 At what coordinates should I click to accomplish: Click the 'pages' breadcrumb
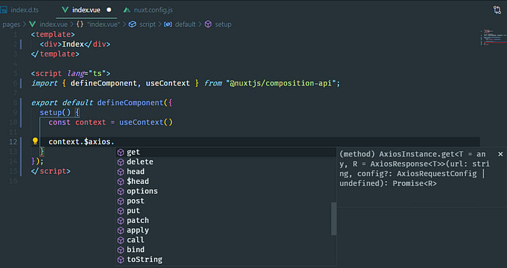11,24
